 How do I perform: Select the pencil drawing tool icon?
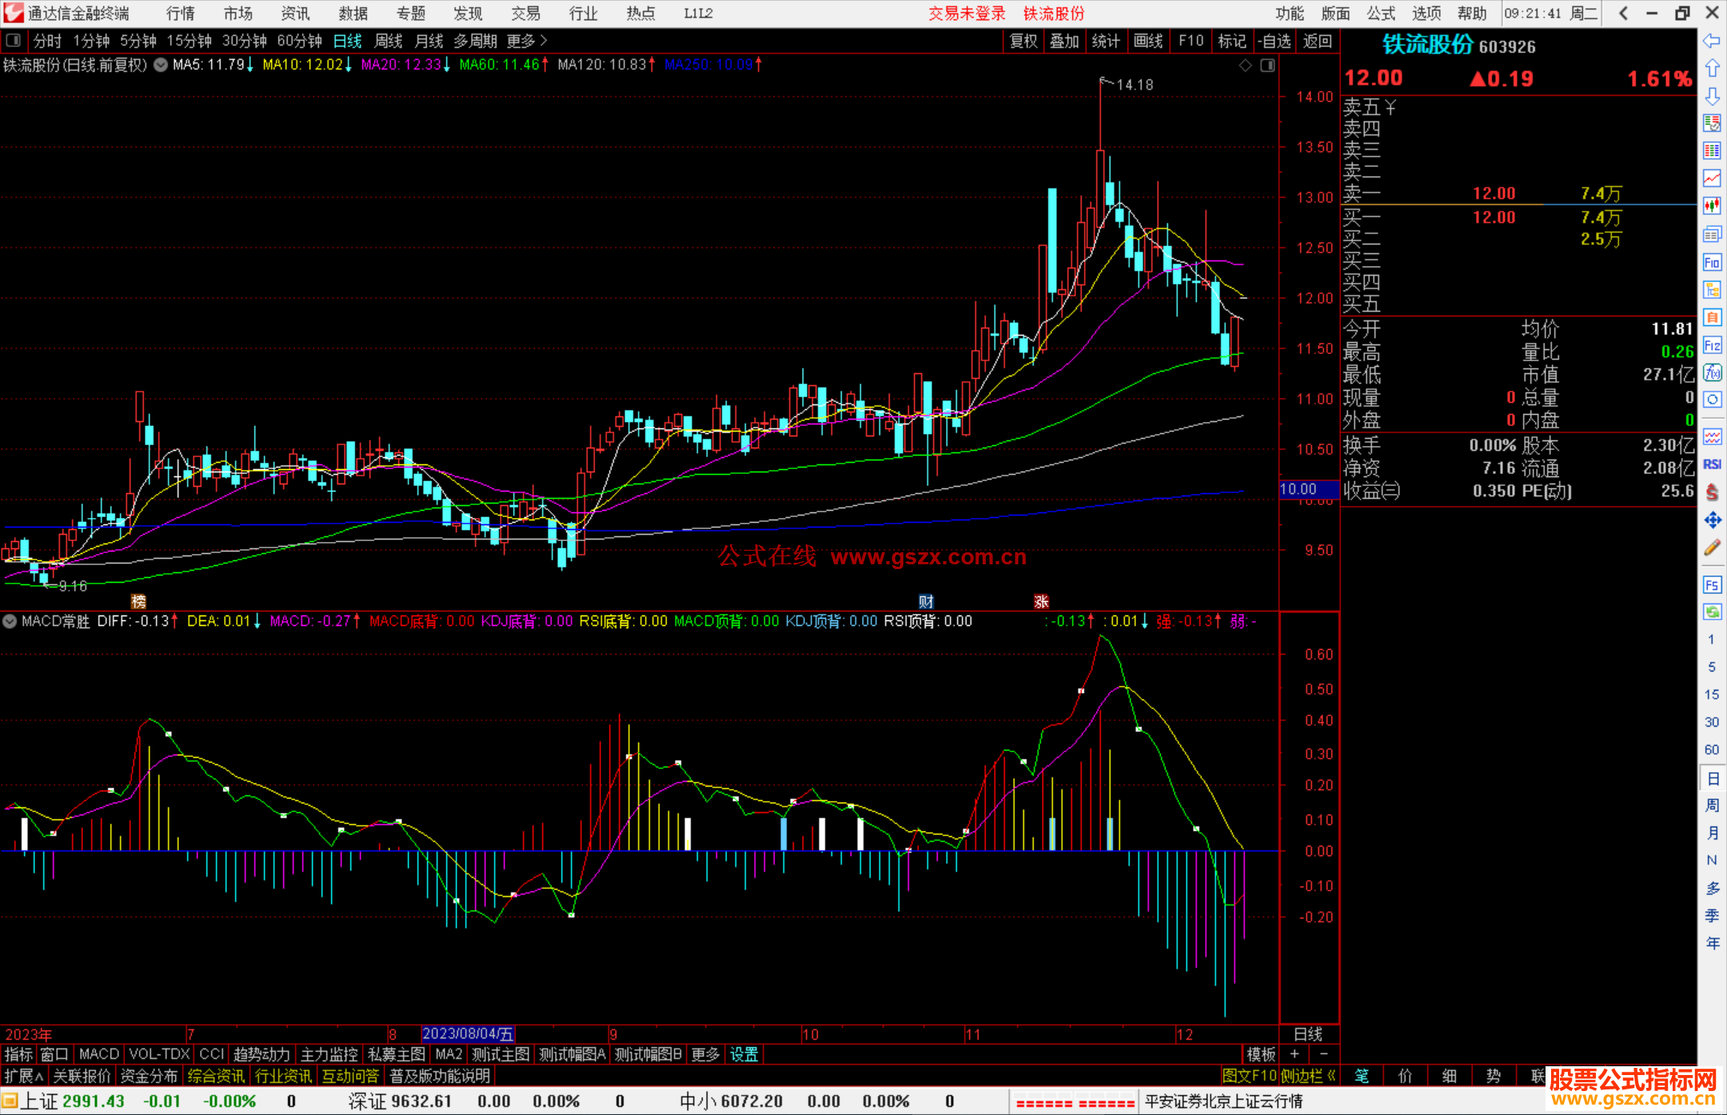[x=1712, y=548]
